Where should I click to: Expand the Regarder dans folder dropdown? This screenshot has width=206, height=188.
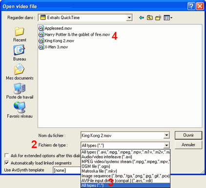click(129, 18)
